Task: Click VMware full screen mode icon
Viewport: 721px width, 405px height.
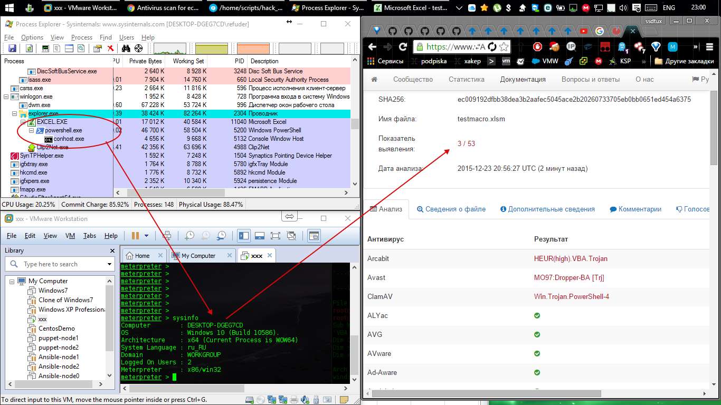Action: (x=276, y=236)
